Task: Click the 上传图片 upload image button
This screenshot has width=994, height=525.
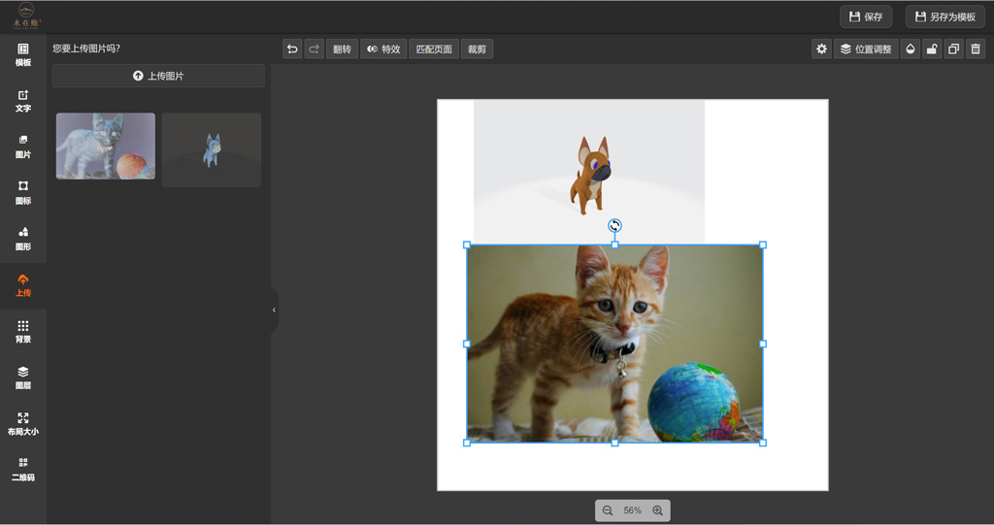Action: 158,76
